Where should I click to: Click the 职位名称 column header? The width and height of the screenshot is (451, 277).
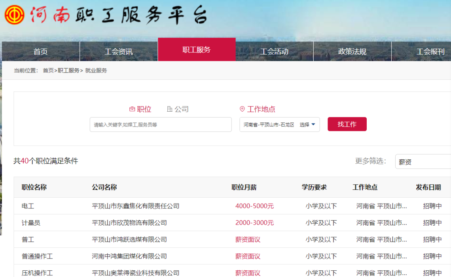click(34, 187)
